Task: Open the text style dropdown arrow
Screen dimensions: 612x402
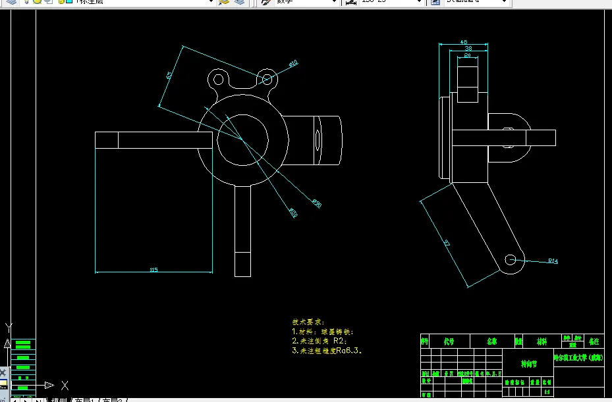Action: tap(334, 1)
